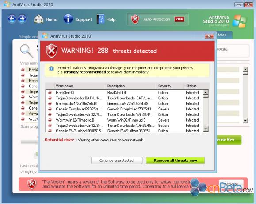Click Remove all threats now button

pos(176,161)
